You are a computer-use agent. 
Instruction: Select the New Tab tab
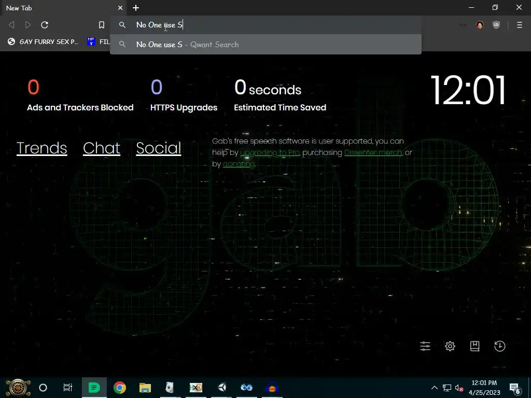[x=63, y=8]
